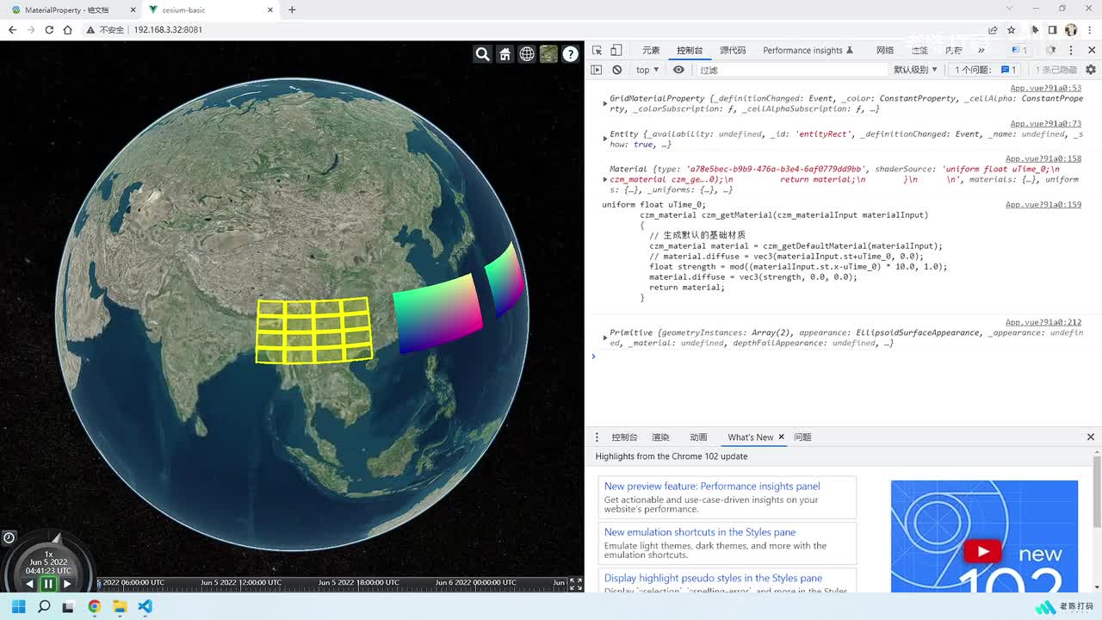Screen dimensions: 1102x620
Task: Pause the Cesium animation
Action: (48, 584)
